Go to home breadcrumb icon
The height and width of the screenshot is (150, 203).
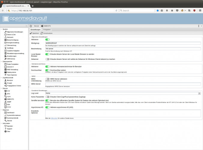tap(31, 26)
